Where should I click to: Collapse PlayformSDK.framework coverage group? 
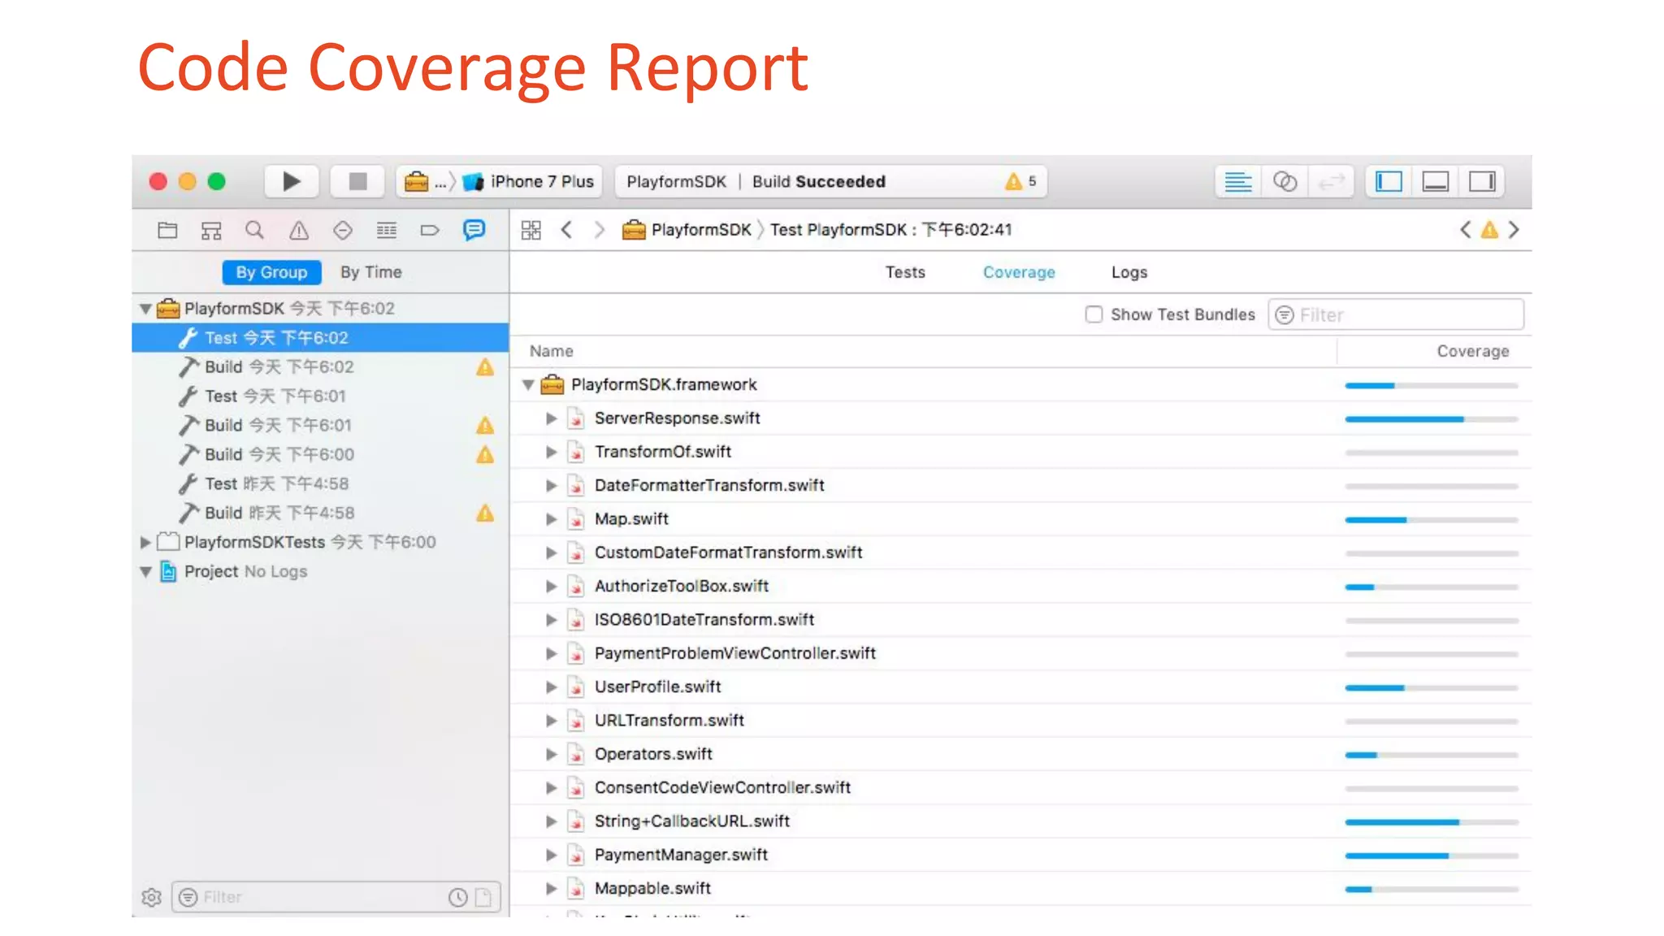pyautogui.click(x=528, y=385)
